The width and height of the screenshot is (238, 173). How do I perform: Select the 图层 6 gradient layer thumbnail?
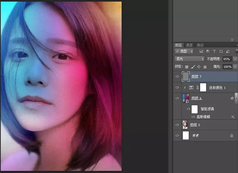185,98
